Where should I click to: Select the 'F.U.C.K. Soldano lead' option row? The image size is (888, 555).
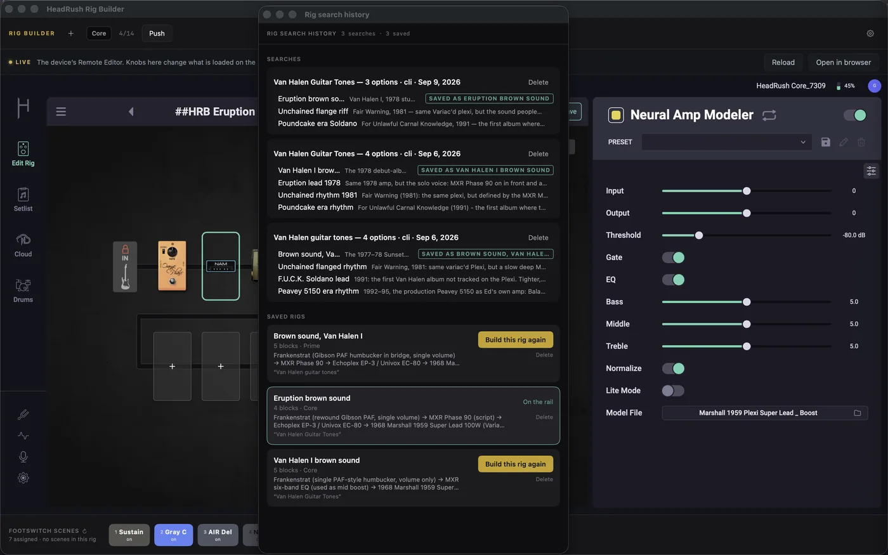point(414,279)
